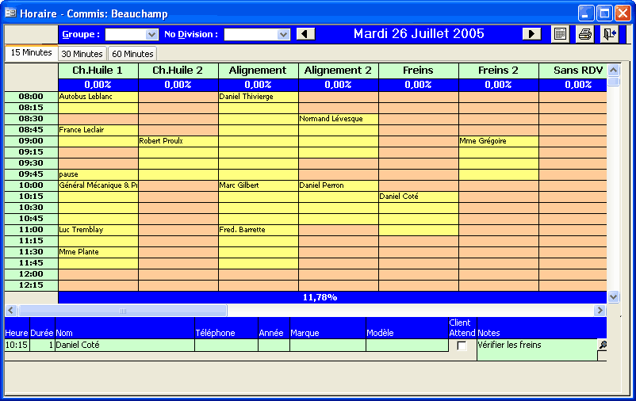Click the empty Modèle field
This screenshot has height=401, width=636.
point(407,345)
